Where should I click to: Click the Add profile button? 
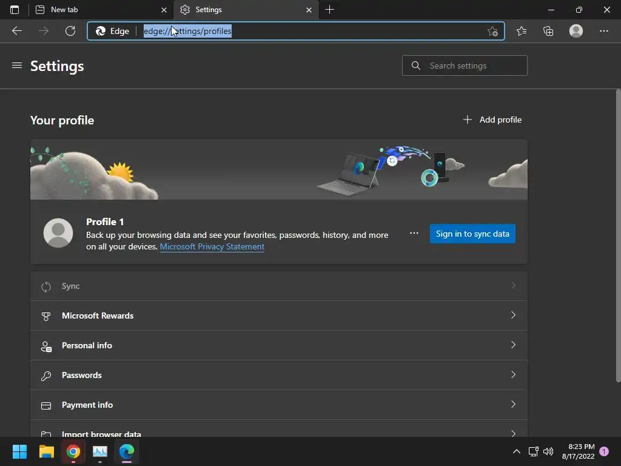point(492,120)
